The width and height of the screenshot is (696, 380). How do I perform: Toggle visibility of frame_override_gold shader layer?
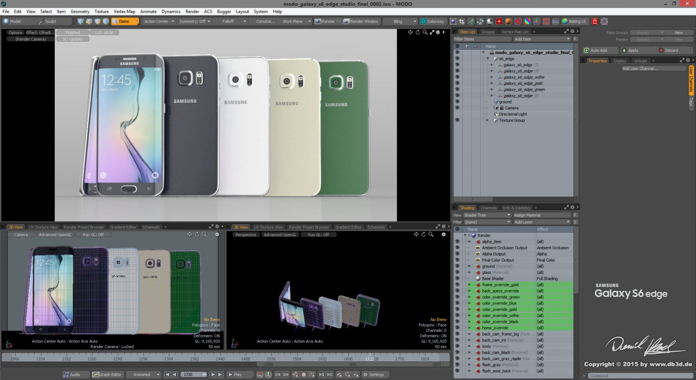pyautogui.click(x=457, y=285)
